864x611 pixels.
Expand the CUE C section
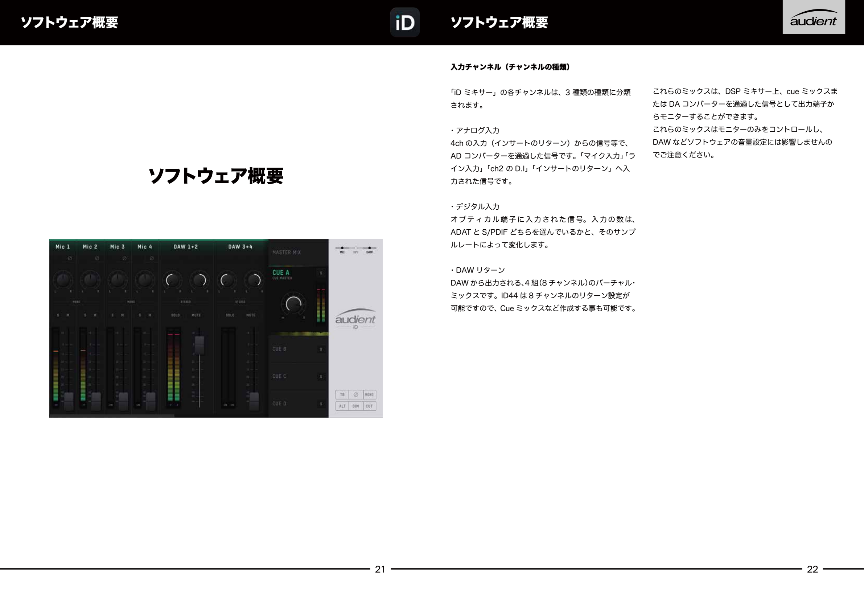[x=279, y=376]
